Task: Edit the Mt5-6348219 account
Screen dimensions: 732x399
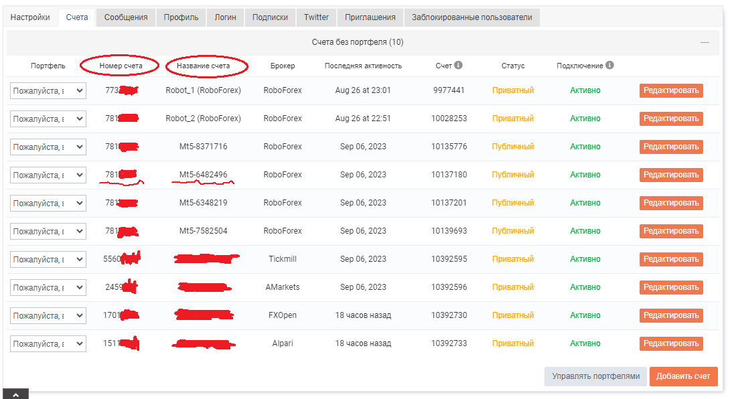Action: [671, 203]
